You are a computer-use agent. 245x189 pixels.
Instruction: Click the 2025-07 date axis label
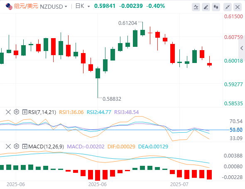point(179,184)
